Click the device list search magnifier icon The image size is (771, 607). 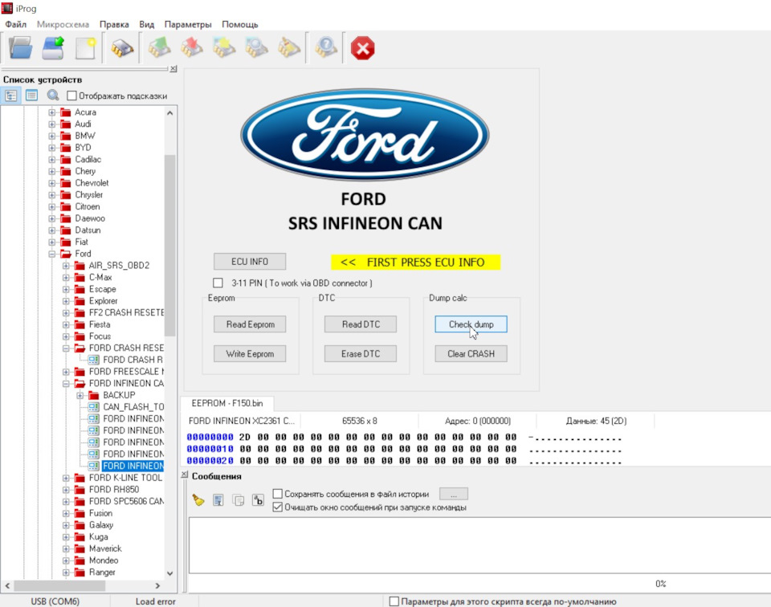53,96
